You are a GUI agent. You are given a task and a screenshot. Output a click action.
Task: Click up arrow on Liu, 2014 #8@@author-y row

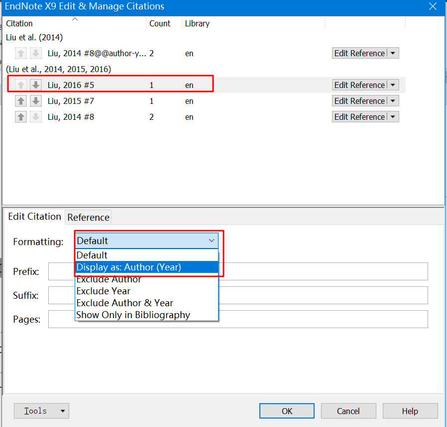[21, 53]
